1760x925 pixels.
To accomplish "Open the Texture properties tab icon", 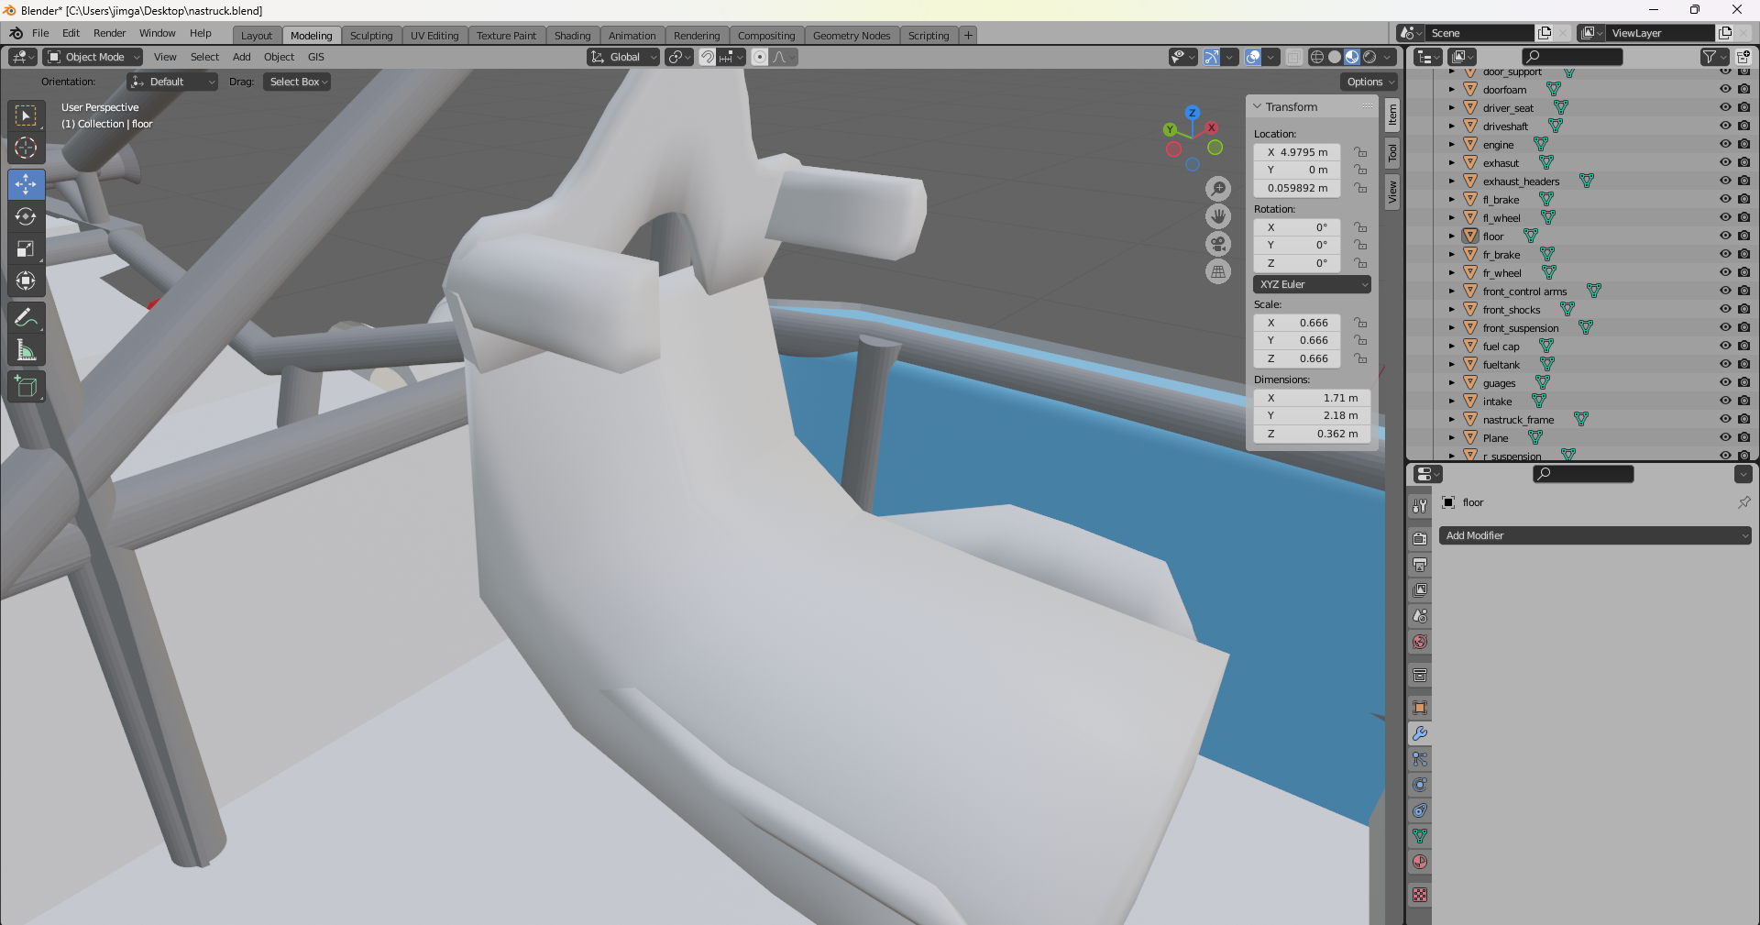I will click(1420, 895).
